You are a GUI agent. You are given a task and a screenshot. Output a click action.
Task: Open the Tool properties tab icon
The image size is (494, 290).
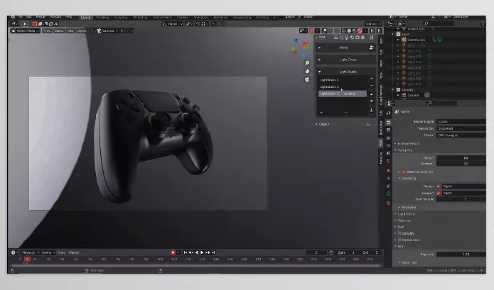(389, 113)
